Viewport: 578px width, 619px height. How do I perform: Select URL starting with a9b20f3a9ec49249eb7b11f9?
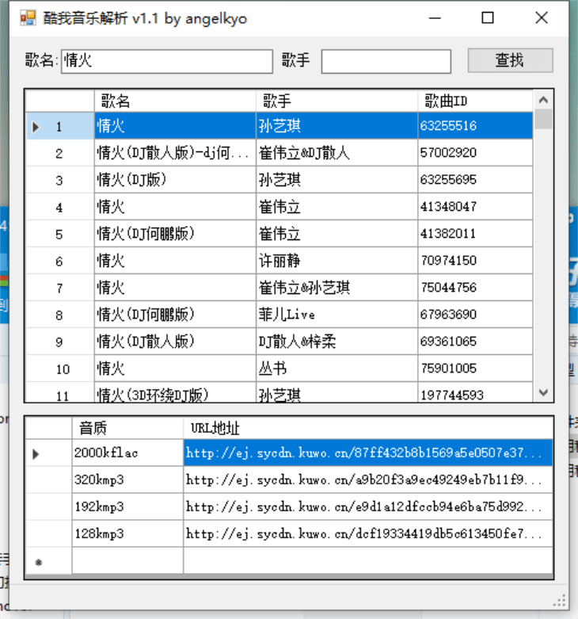(x=368, y=480)
